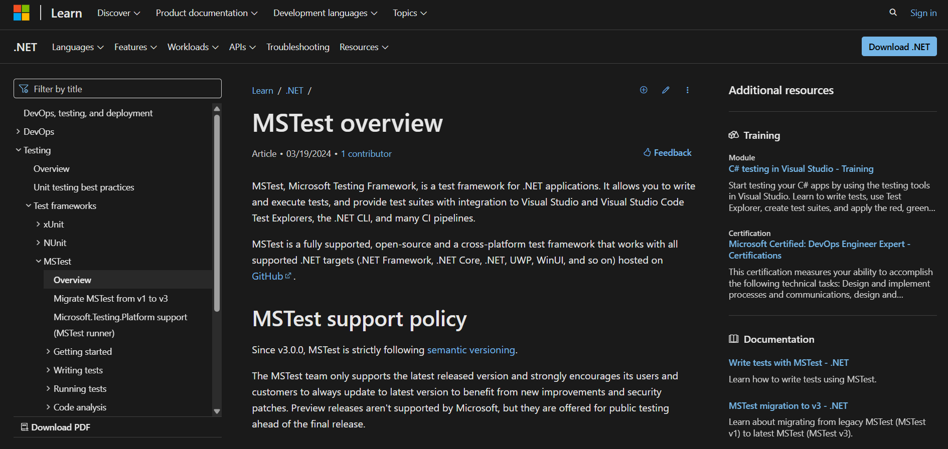Expand the NUnit tree node
The height and width of the screenshot is (449, 948).
tap(39, 243)
